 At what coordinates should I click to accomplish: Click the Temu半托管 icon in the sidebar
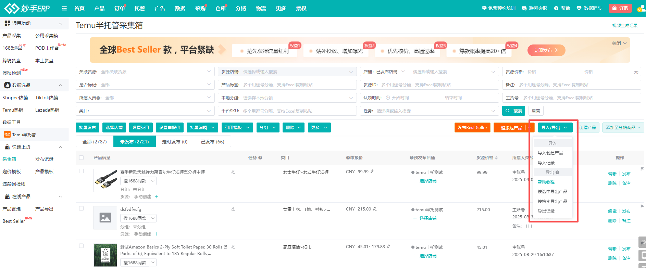(x=7, y=135)
